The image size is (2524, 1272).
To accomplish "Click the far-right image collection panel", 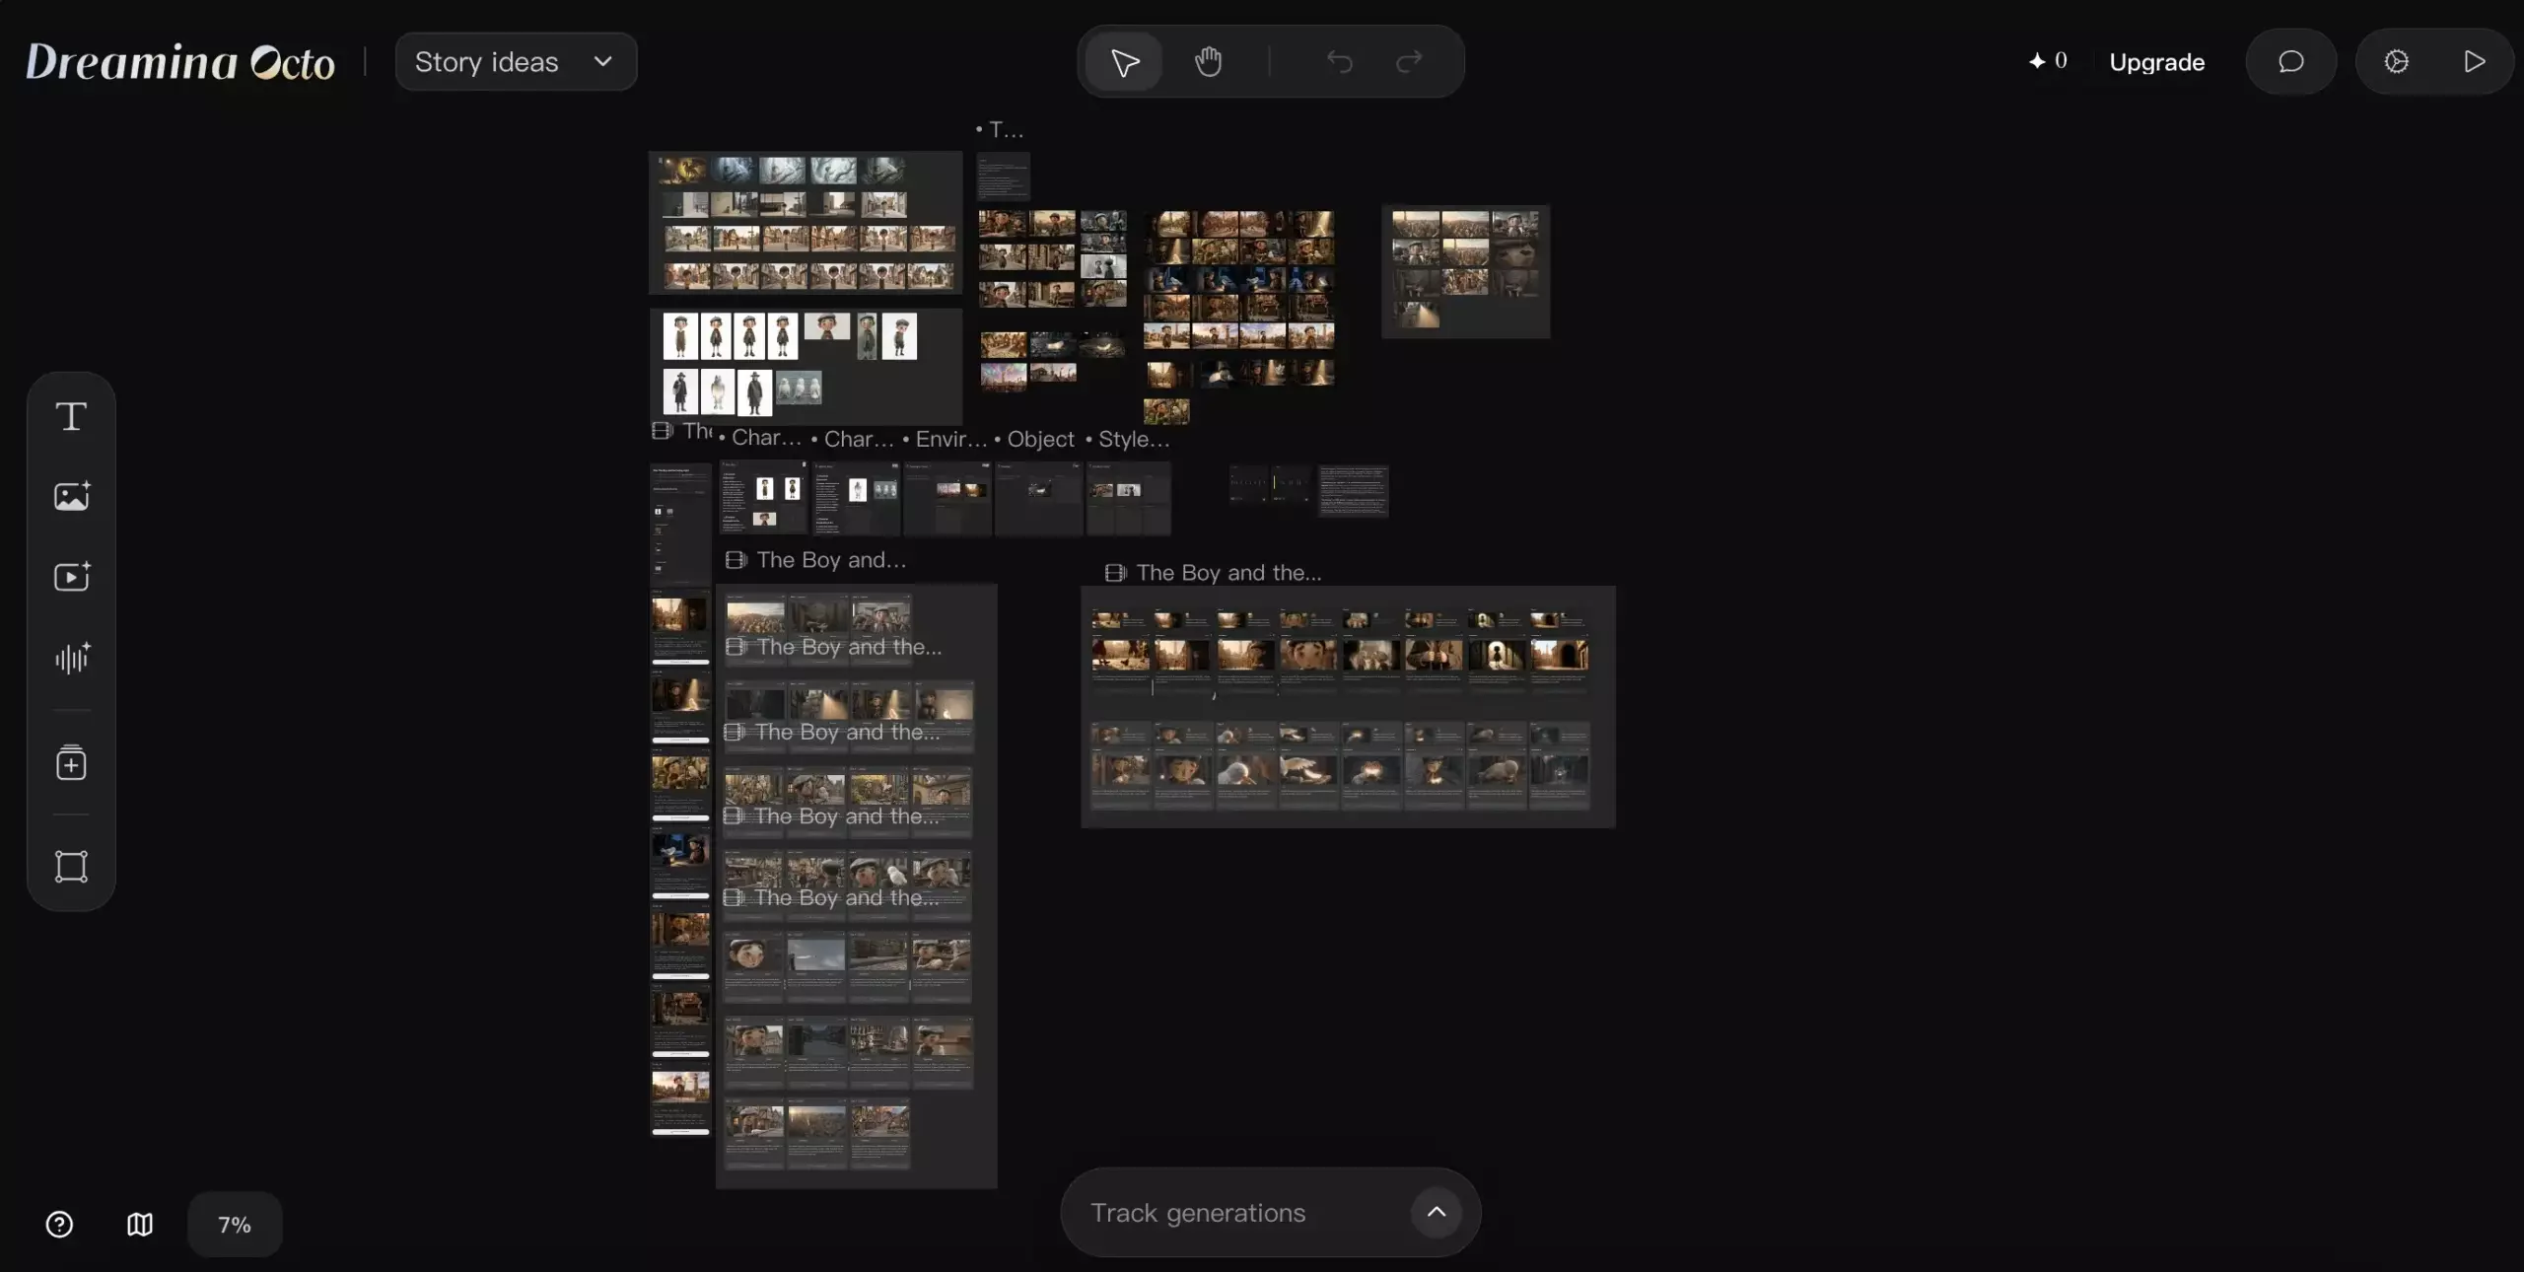I will tap(1465, 271).
